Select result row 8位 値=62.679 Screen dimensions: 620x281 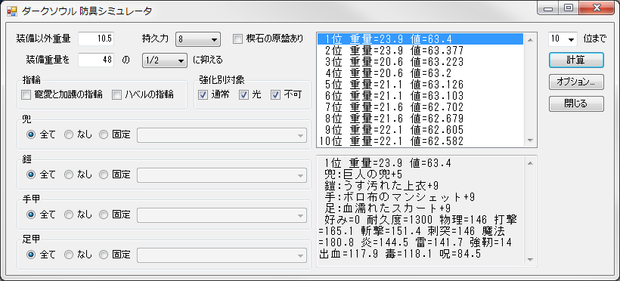coord(420,119)
